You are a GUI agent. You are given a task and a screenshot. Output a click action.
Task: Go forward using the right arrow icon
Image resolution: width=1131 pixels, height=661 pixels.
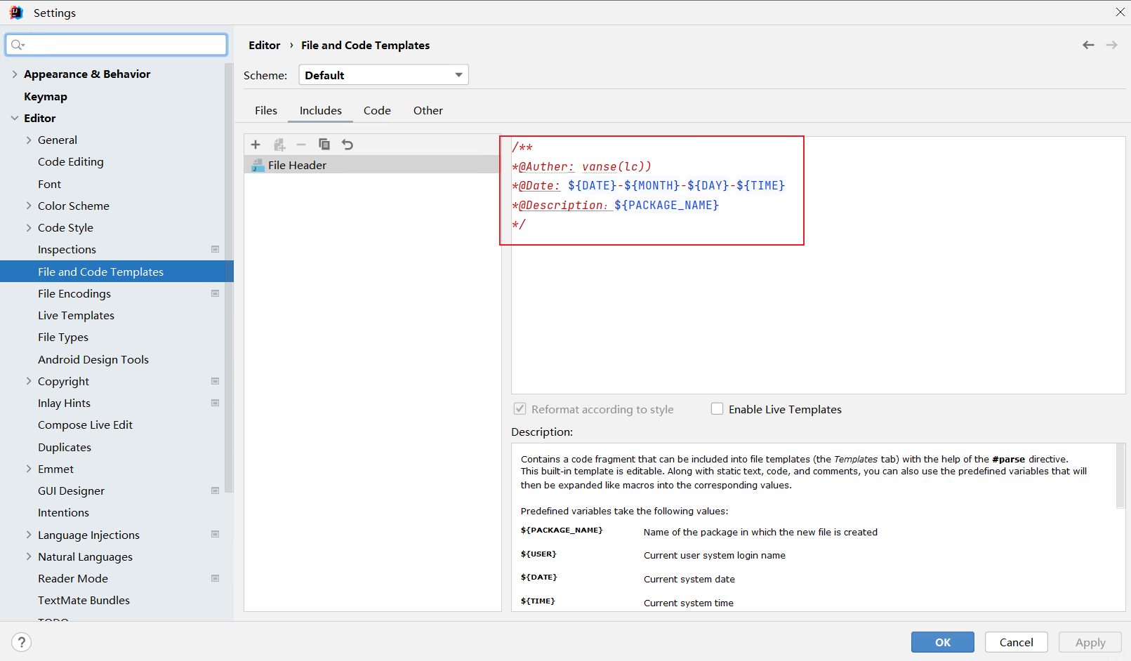1111,45
